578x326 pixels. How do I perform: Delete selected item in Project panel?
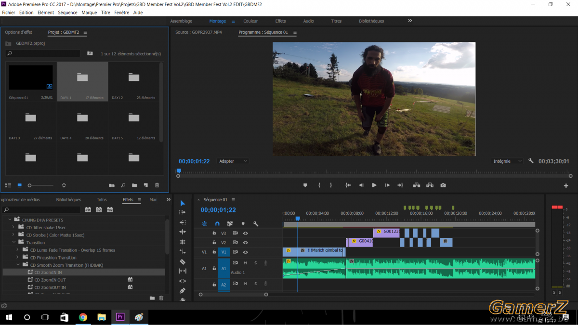click(157, 185)
